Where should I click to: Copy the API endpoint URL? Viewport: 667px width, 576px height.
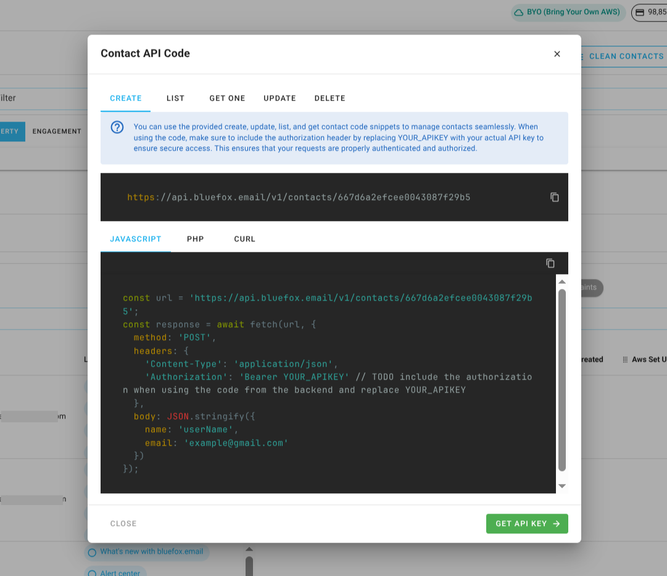(554, 197)
